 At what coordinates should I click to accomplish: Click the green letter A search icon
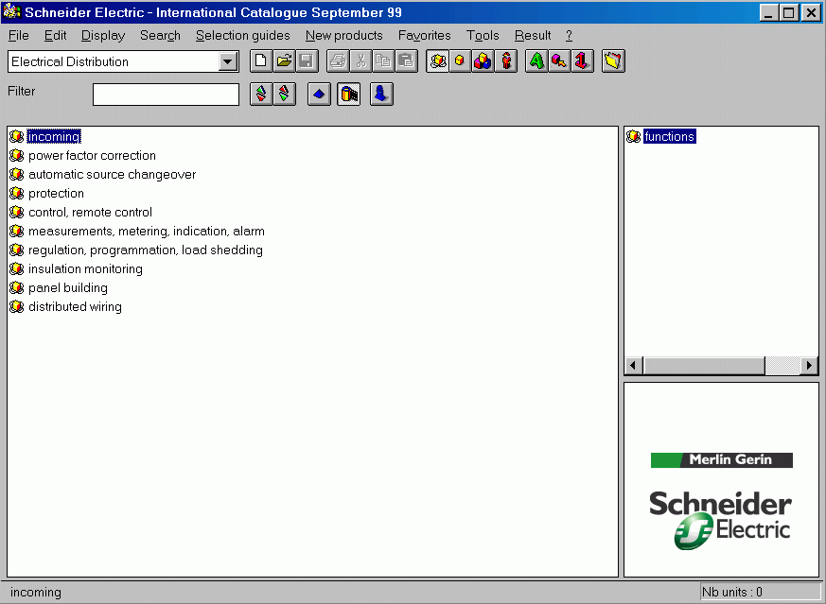coord(536,61)
